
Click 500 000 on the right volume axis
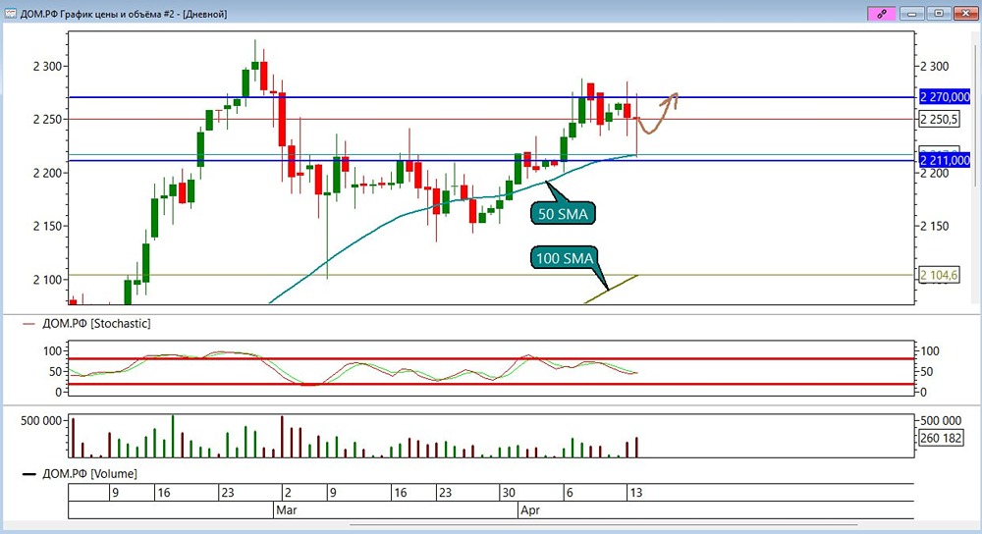pyautogui.click(x=941, y=421)
